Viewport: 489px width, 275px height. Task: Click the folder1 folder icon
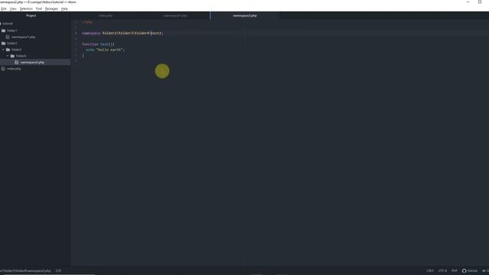(3, 31)
